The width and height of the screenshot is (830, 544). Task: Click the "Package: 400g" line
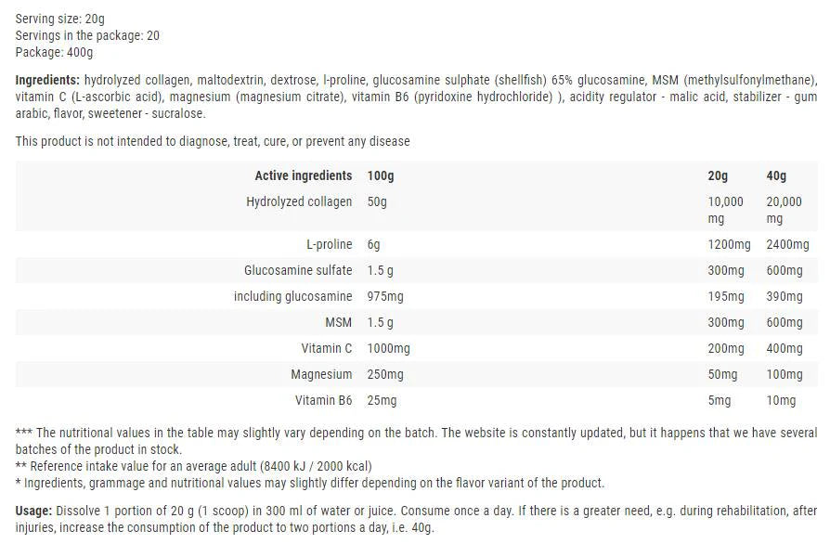coord(52,52)
